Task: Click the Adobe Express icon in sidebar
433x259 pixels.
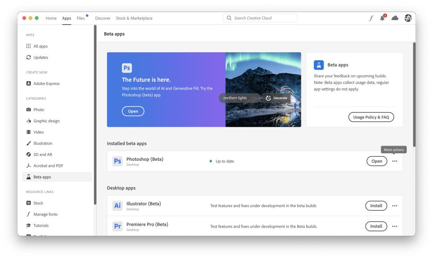Action: tap(29, 84)
